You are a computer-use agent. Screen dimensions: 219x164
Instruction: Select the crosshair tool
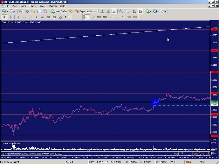[x=11, y=17]
